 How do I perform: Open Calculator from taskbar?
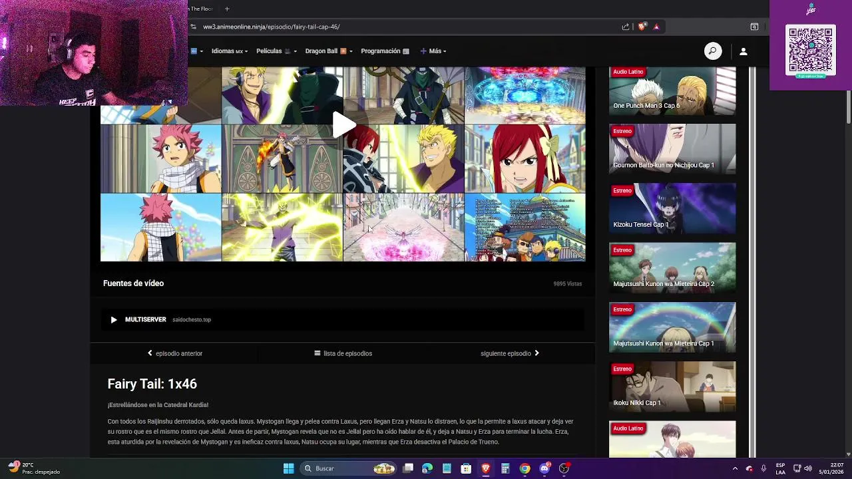(x=505, y=468)
